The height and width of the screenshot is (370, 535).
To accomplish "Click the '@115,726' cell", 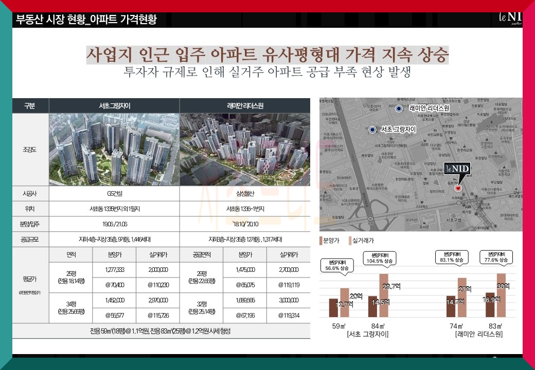I will tap(158, 316).
